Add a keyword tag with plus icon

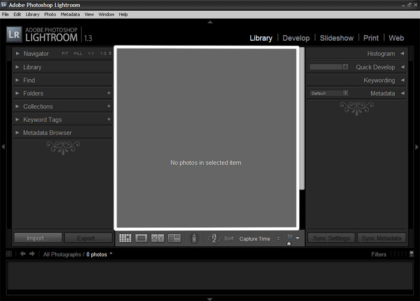pos(109,119)
